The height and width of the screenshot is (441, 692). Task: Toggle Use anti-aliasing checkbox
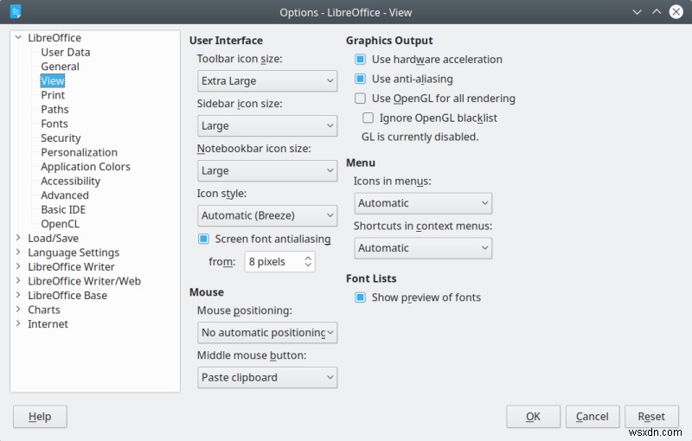coord(360,79)
